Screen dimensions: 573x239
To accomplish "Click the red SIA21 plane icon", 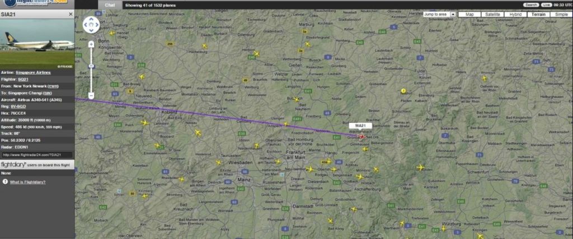I will coord(362,137).
